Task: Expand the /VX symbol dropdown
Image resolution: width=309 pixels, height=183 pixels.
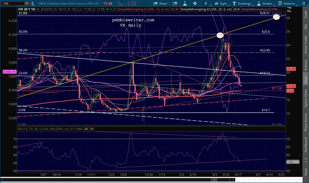Action: (27, 4)
